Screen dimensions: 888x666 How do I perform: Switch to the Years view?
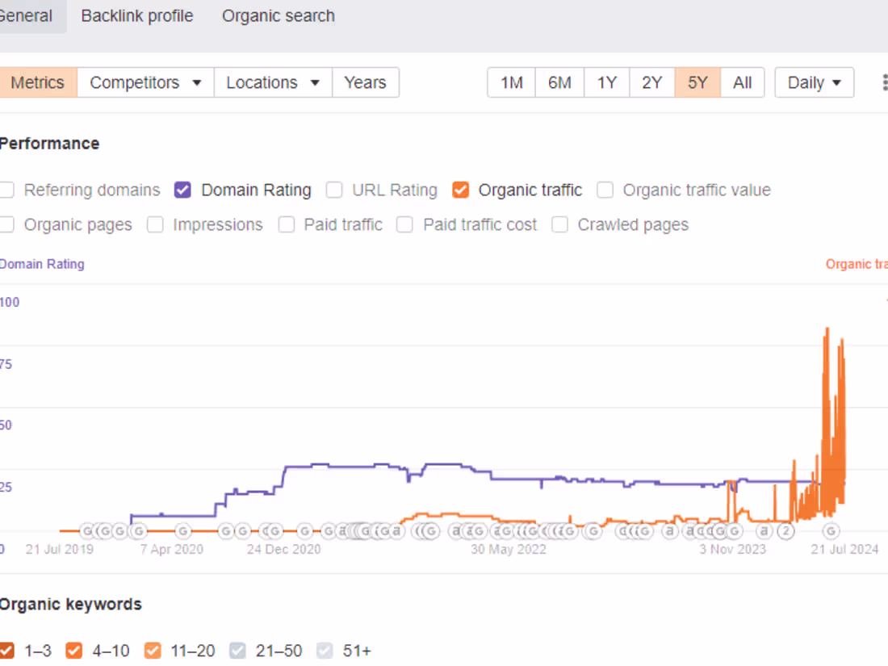pos(365,82)
